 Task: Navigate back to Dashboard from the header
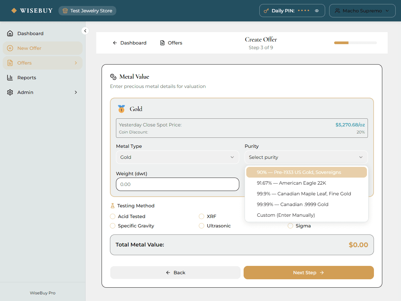pyautogui.click(x=130, y=42)
